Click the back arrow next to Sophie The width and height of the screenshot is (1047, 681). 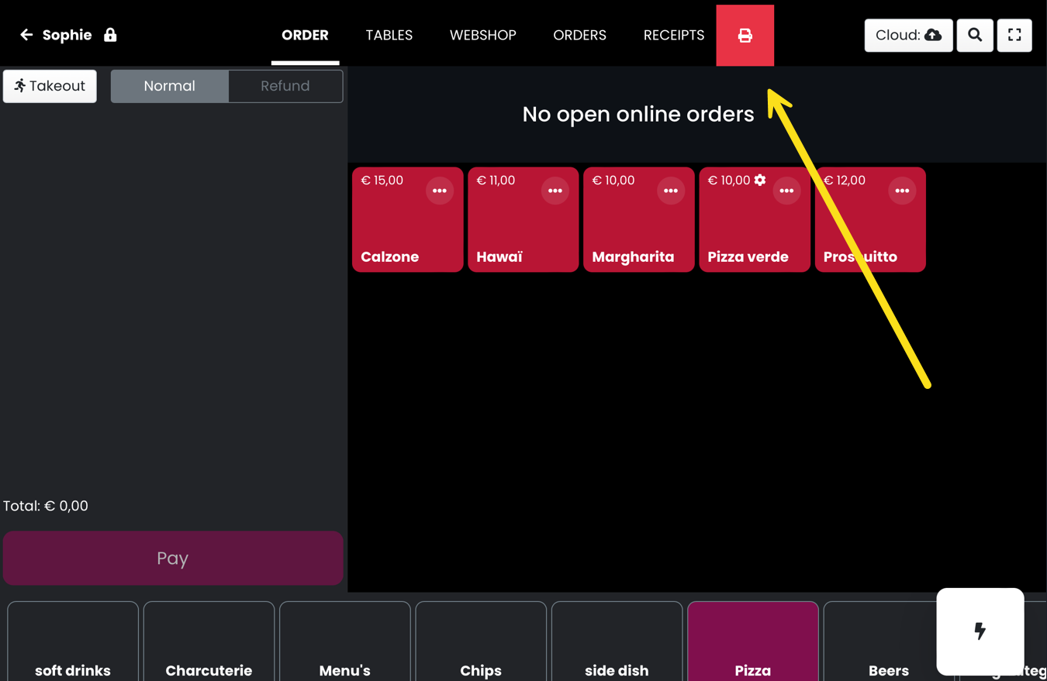pyautogui.click(x=26, y=35)
